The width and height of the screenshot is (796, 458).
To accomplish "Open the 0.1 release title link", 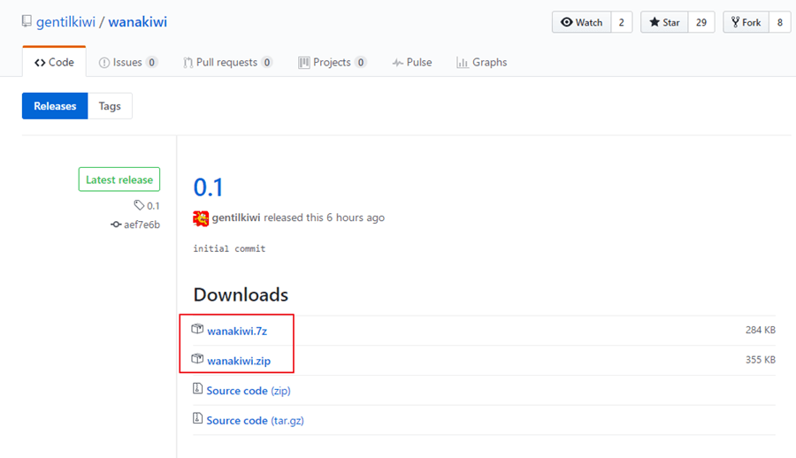I will click(208, 187).
